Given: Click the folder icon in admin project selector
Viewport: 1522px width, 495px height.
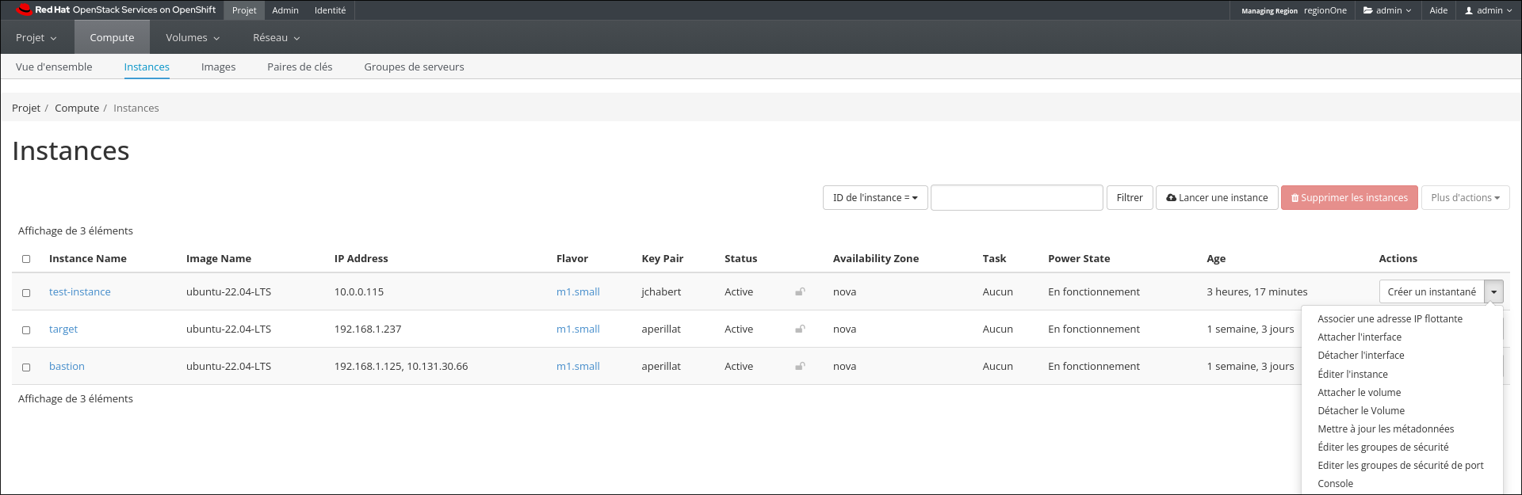Looking at the screenshot, I should [1367, 10].
